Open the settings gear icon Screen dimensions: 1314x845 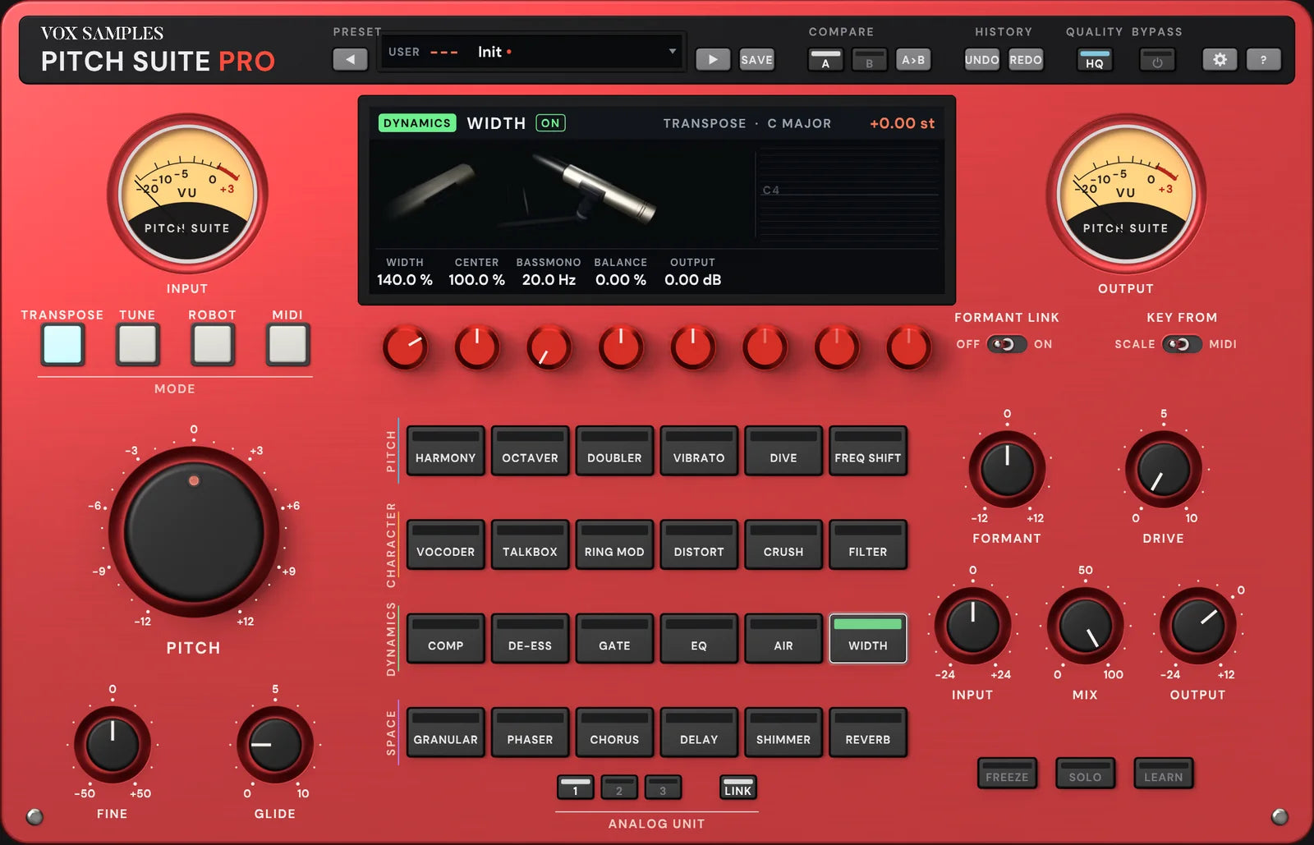click(x=1220, y=60)
